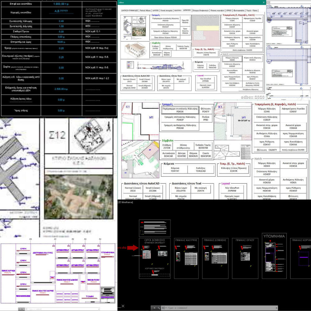Switch to the ΔΟΜΗΣΗ tab
The width and height of the screenshot is (311, 311).
click(187, 10)
